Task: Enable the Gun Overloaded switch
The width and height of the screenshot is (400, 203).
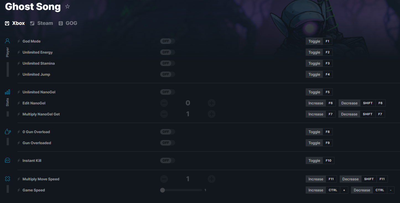Action: pyautogui.click(x=168, y=143)
